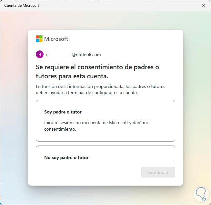Viewport: 211px width, 205px height.
Task: Click the bold Soy padre o tutor title
Action: coord(63,112)
